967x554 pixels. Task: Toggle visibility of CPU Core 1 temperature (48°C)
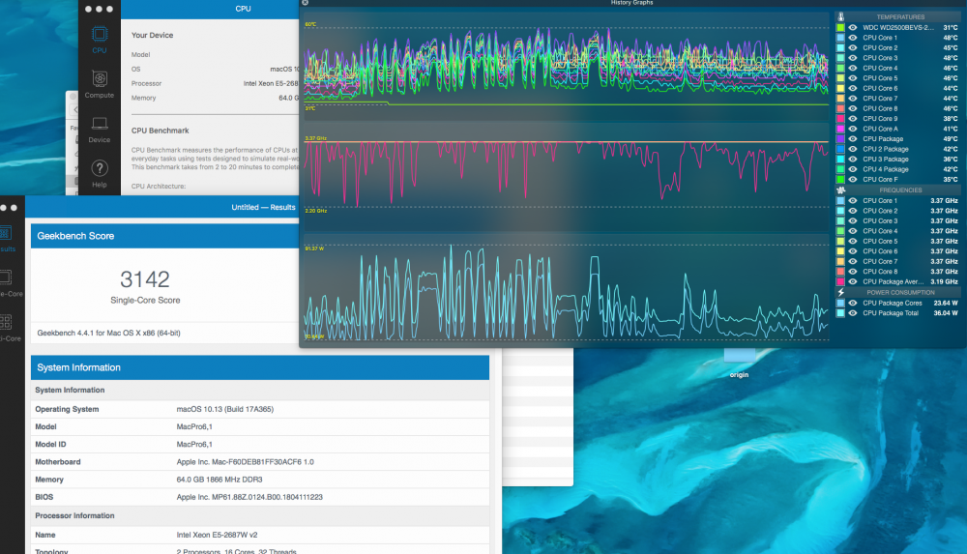[853, 38]
